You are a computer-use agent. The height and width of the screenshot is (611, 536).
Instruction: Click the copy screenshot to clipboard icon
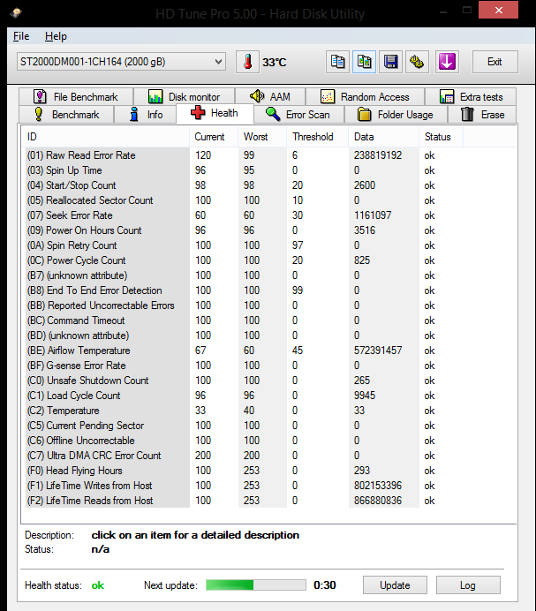pos(364,62)
